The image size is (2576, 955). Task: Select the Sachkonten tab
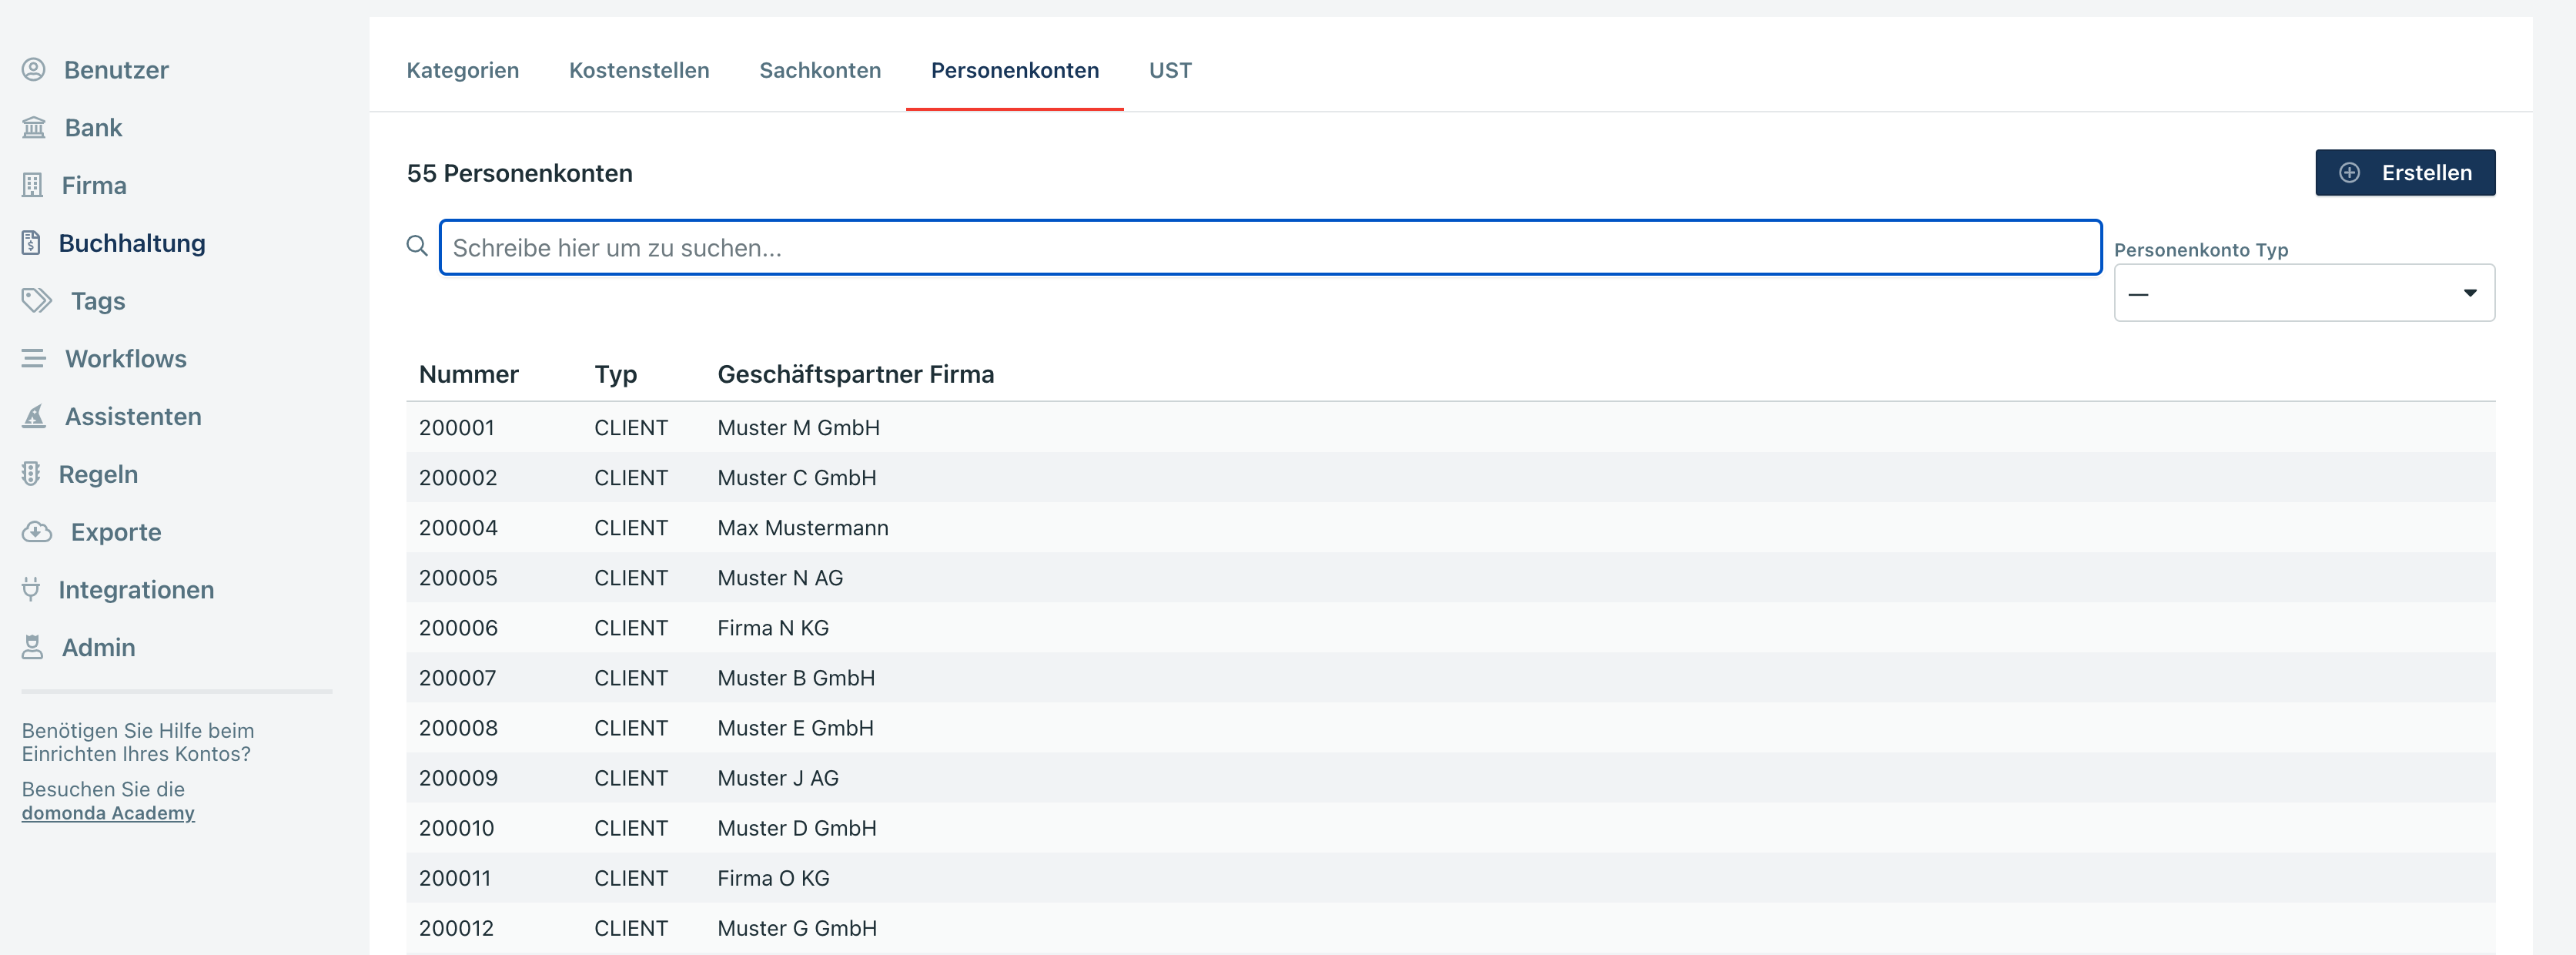[x=820, y=70]
